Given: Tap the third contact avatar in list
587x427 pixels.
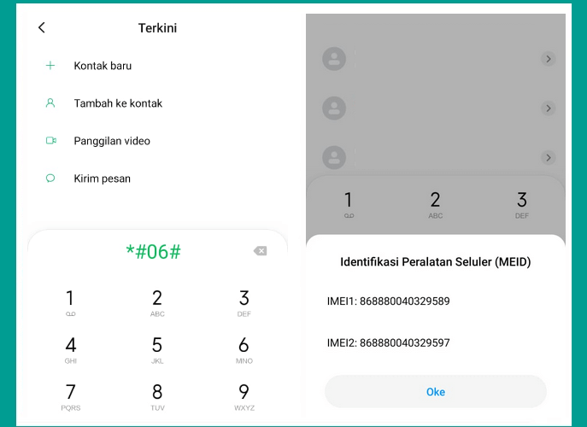Looking at the screenshot, I should tap(334, 157).
